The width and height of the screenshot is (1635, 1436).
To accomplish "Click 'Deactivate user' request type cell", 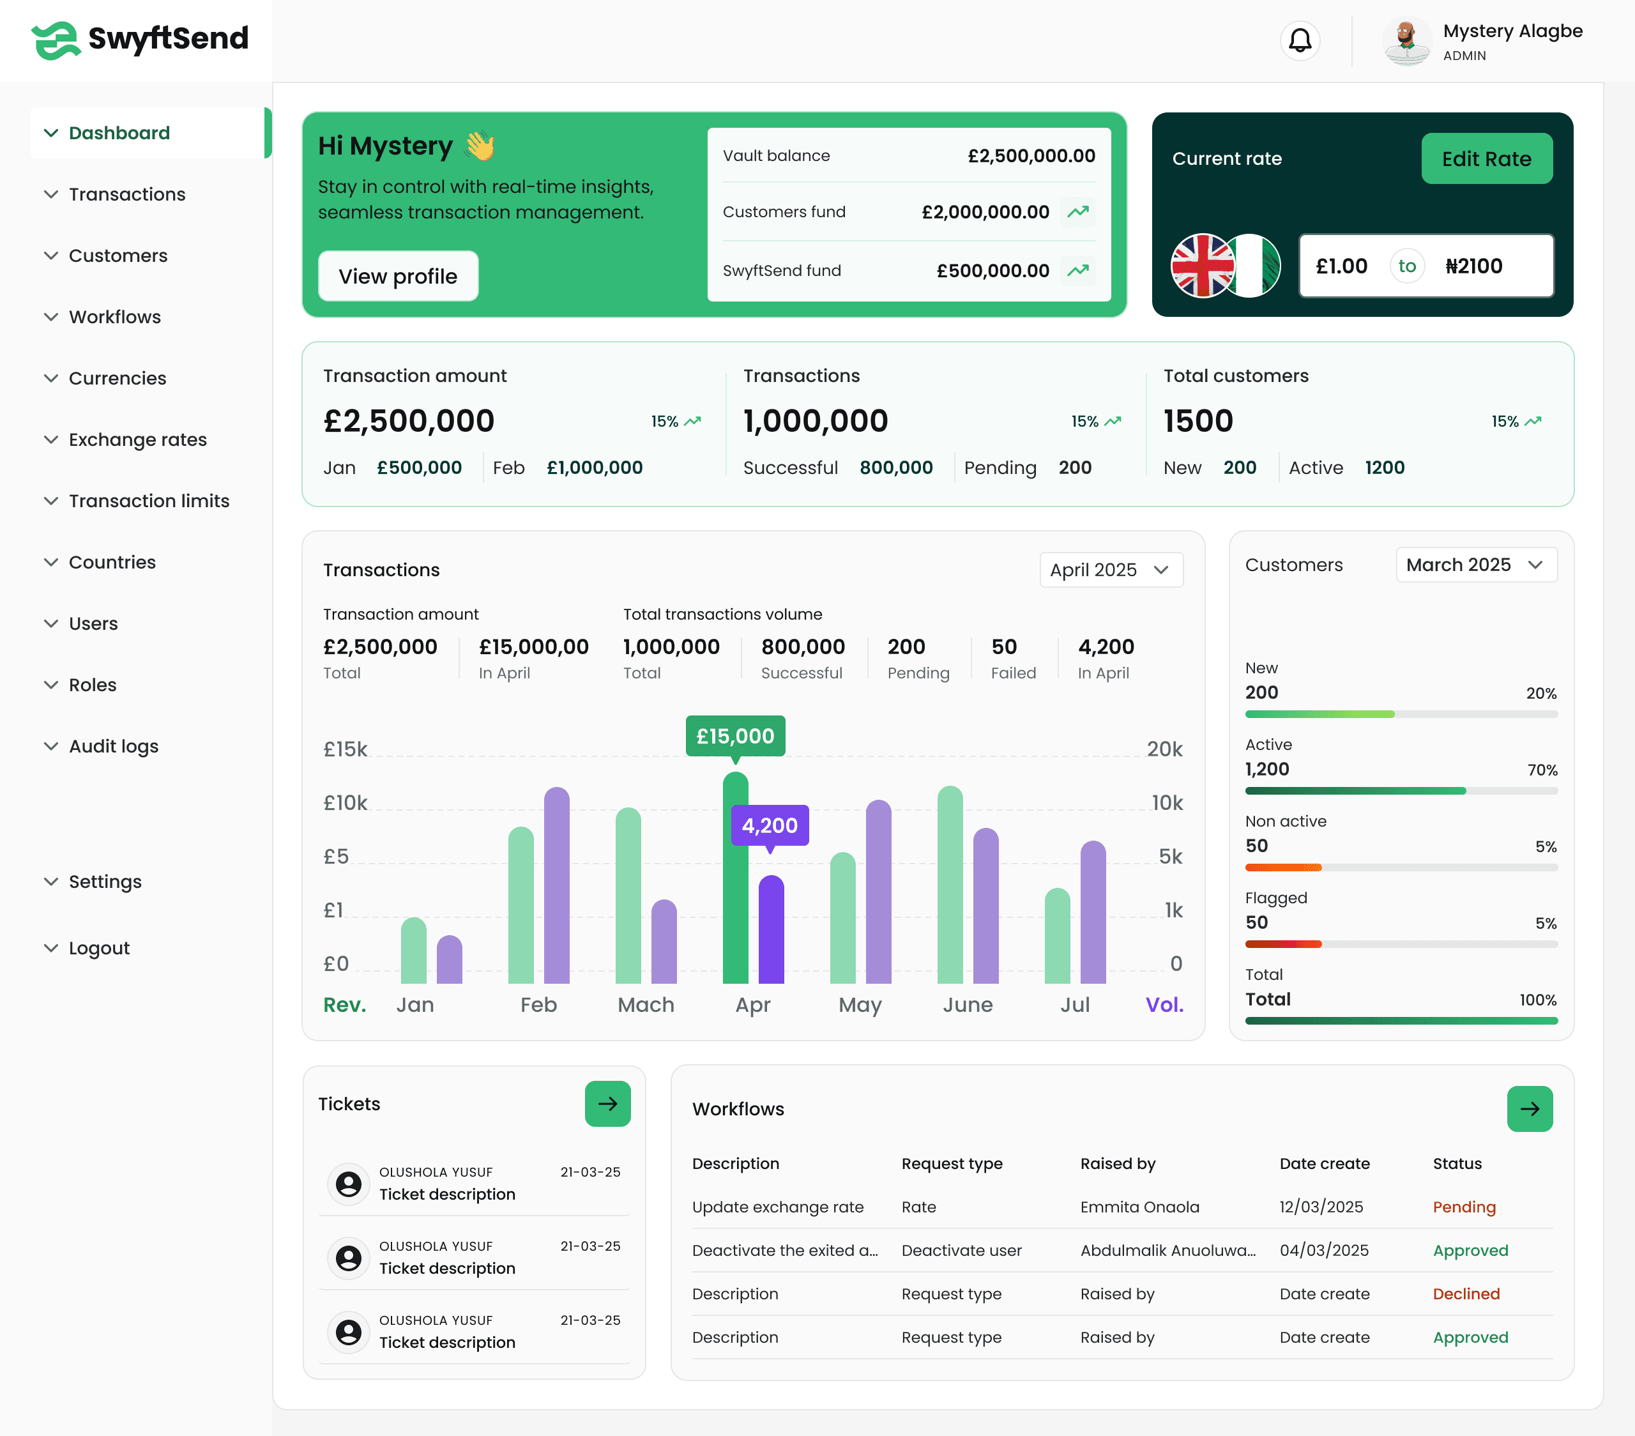I will coord(961,1249).
